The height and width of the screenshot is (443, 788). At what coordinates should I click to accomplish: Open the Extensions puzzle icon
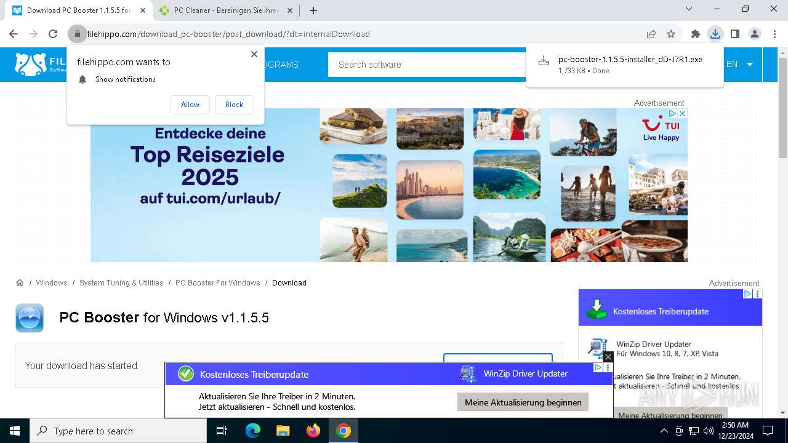click(696, 34)
